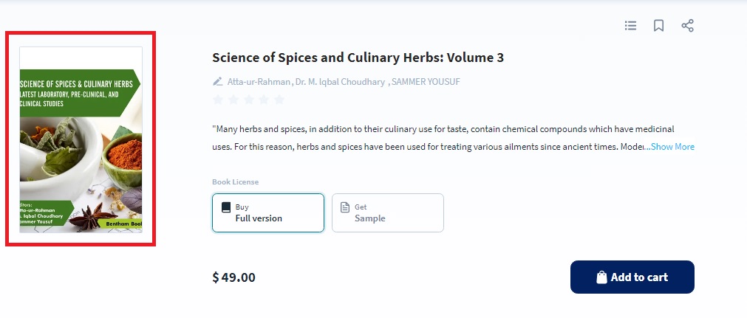Open the table of contents list icon
747x318 pixels.
[x=630, y=26]
